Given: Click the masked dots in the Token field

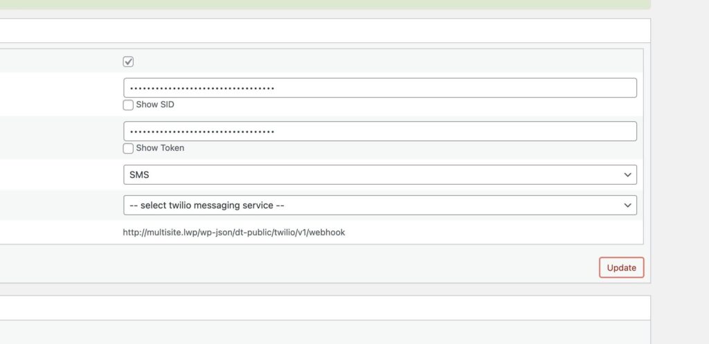Looking at the screenshot, I should [x=202, y=132].
